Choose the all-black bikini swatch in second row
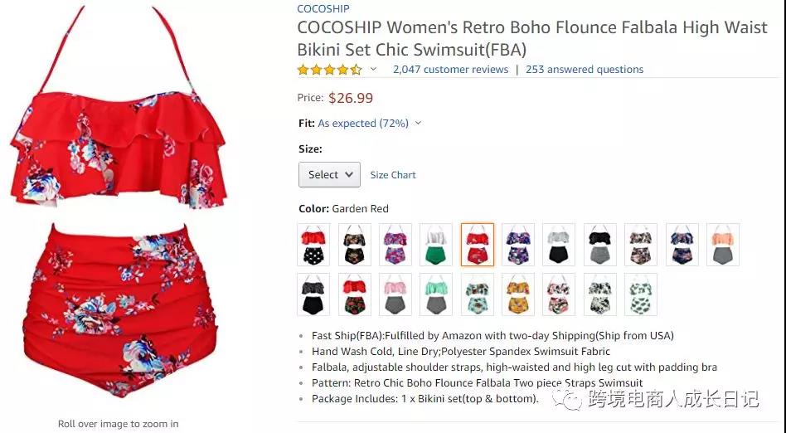The height and width of the screenshot is (433, 786). click(313, 294)
